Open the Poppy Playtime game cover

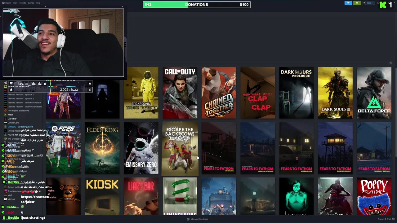(x=374, y=196)
